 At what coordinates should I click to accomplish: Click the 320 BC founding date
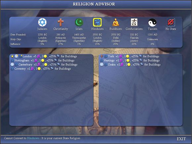tap(134, 35)
